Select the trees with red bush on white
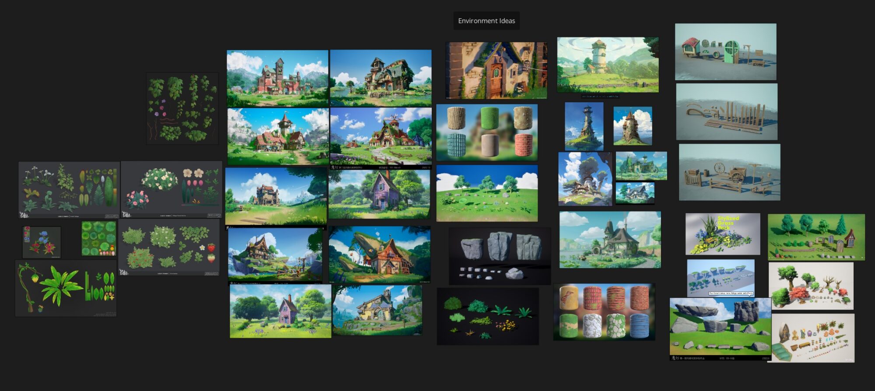Viewport: 875px width, 391px height. tap(811, 286)
